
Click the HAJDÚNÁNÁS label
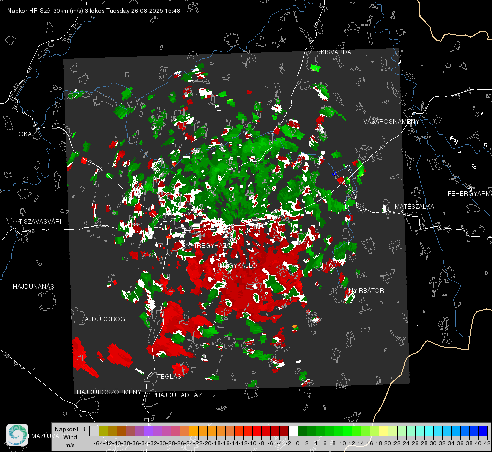33,287
